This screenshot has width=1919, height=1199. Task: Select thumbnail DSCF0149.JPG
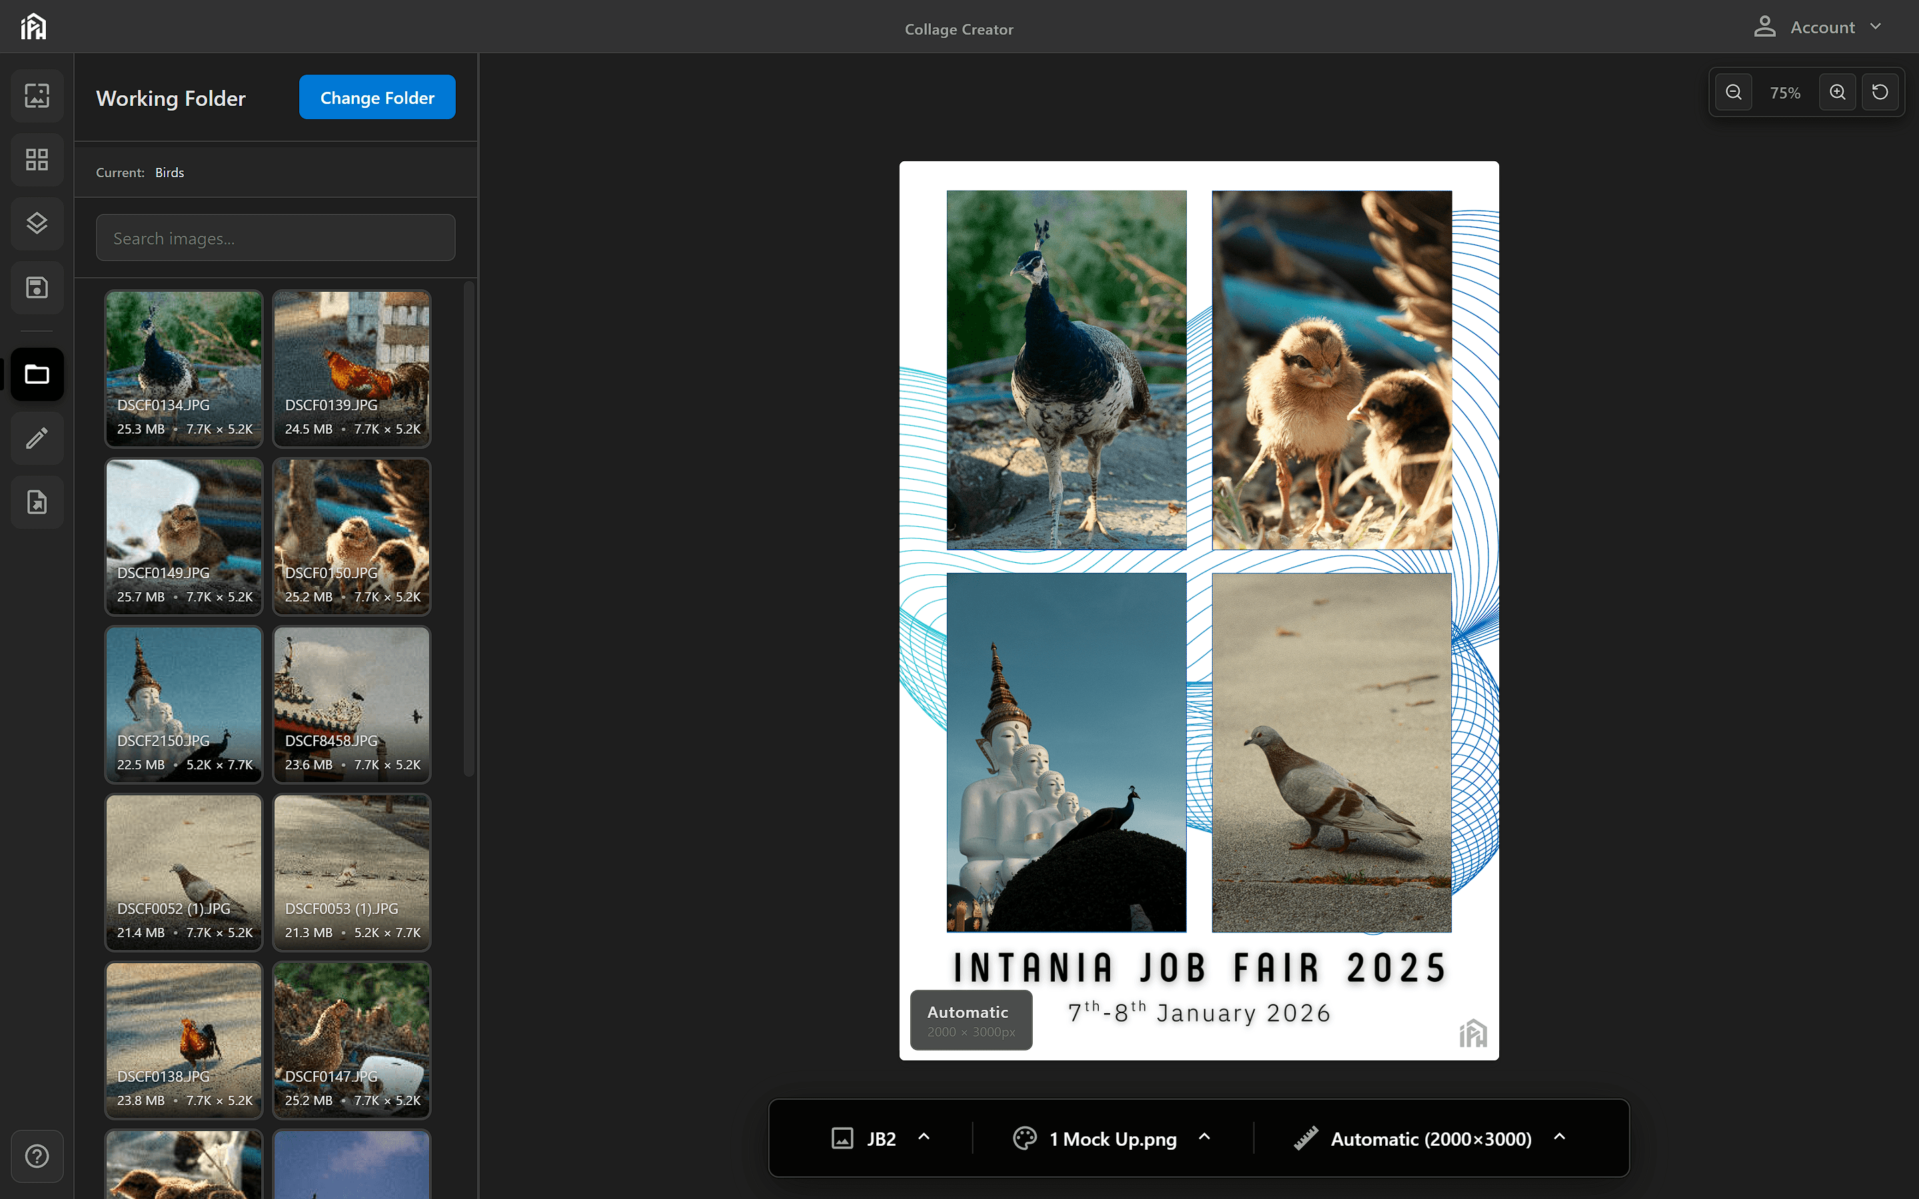tap(184, 536)
